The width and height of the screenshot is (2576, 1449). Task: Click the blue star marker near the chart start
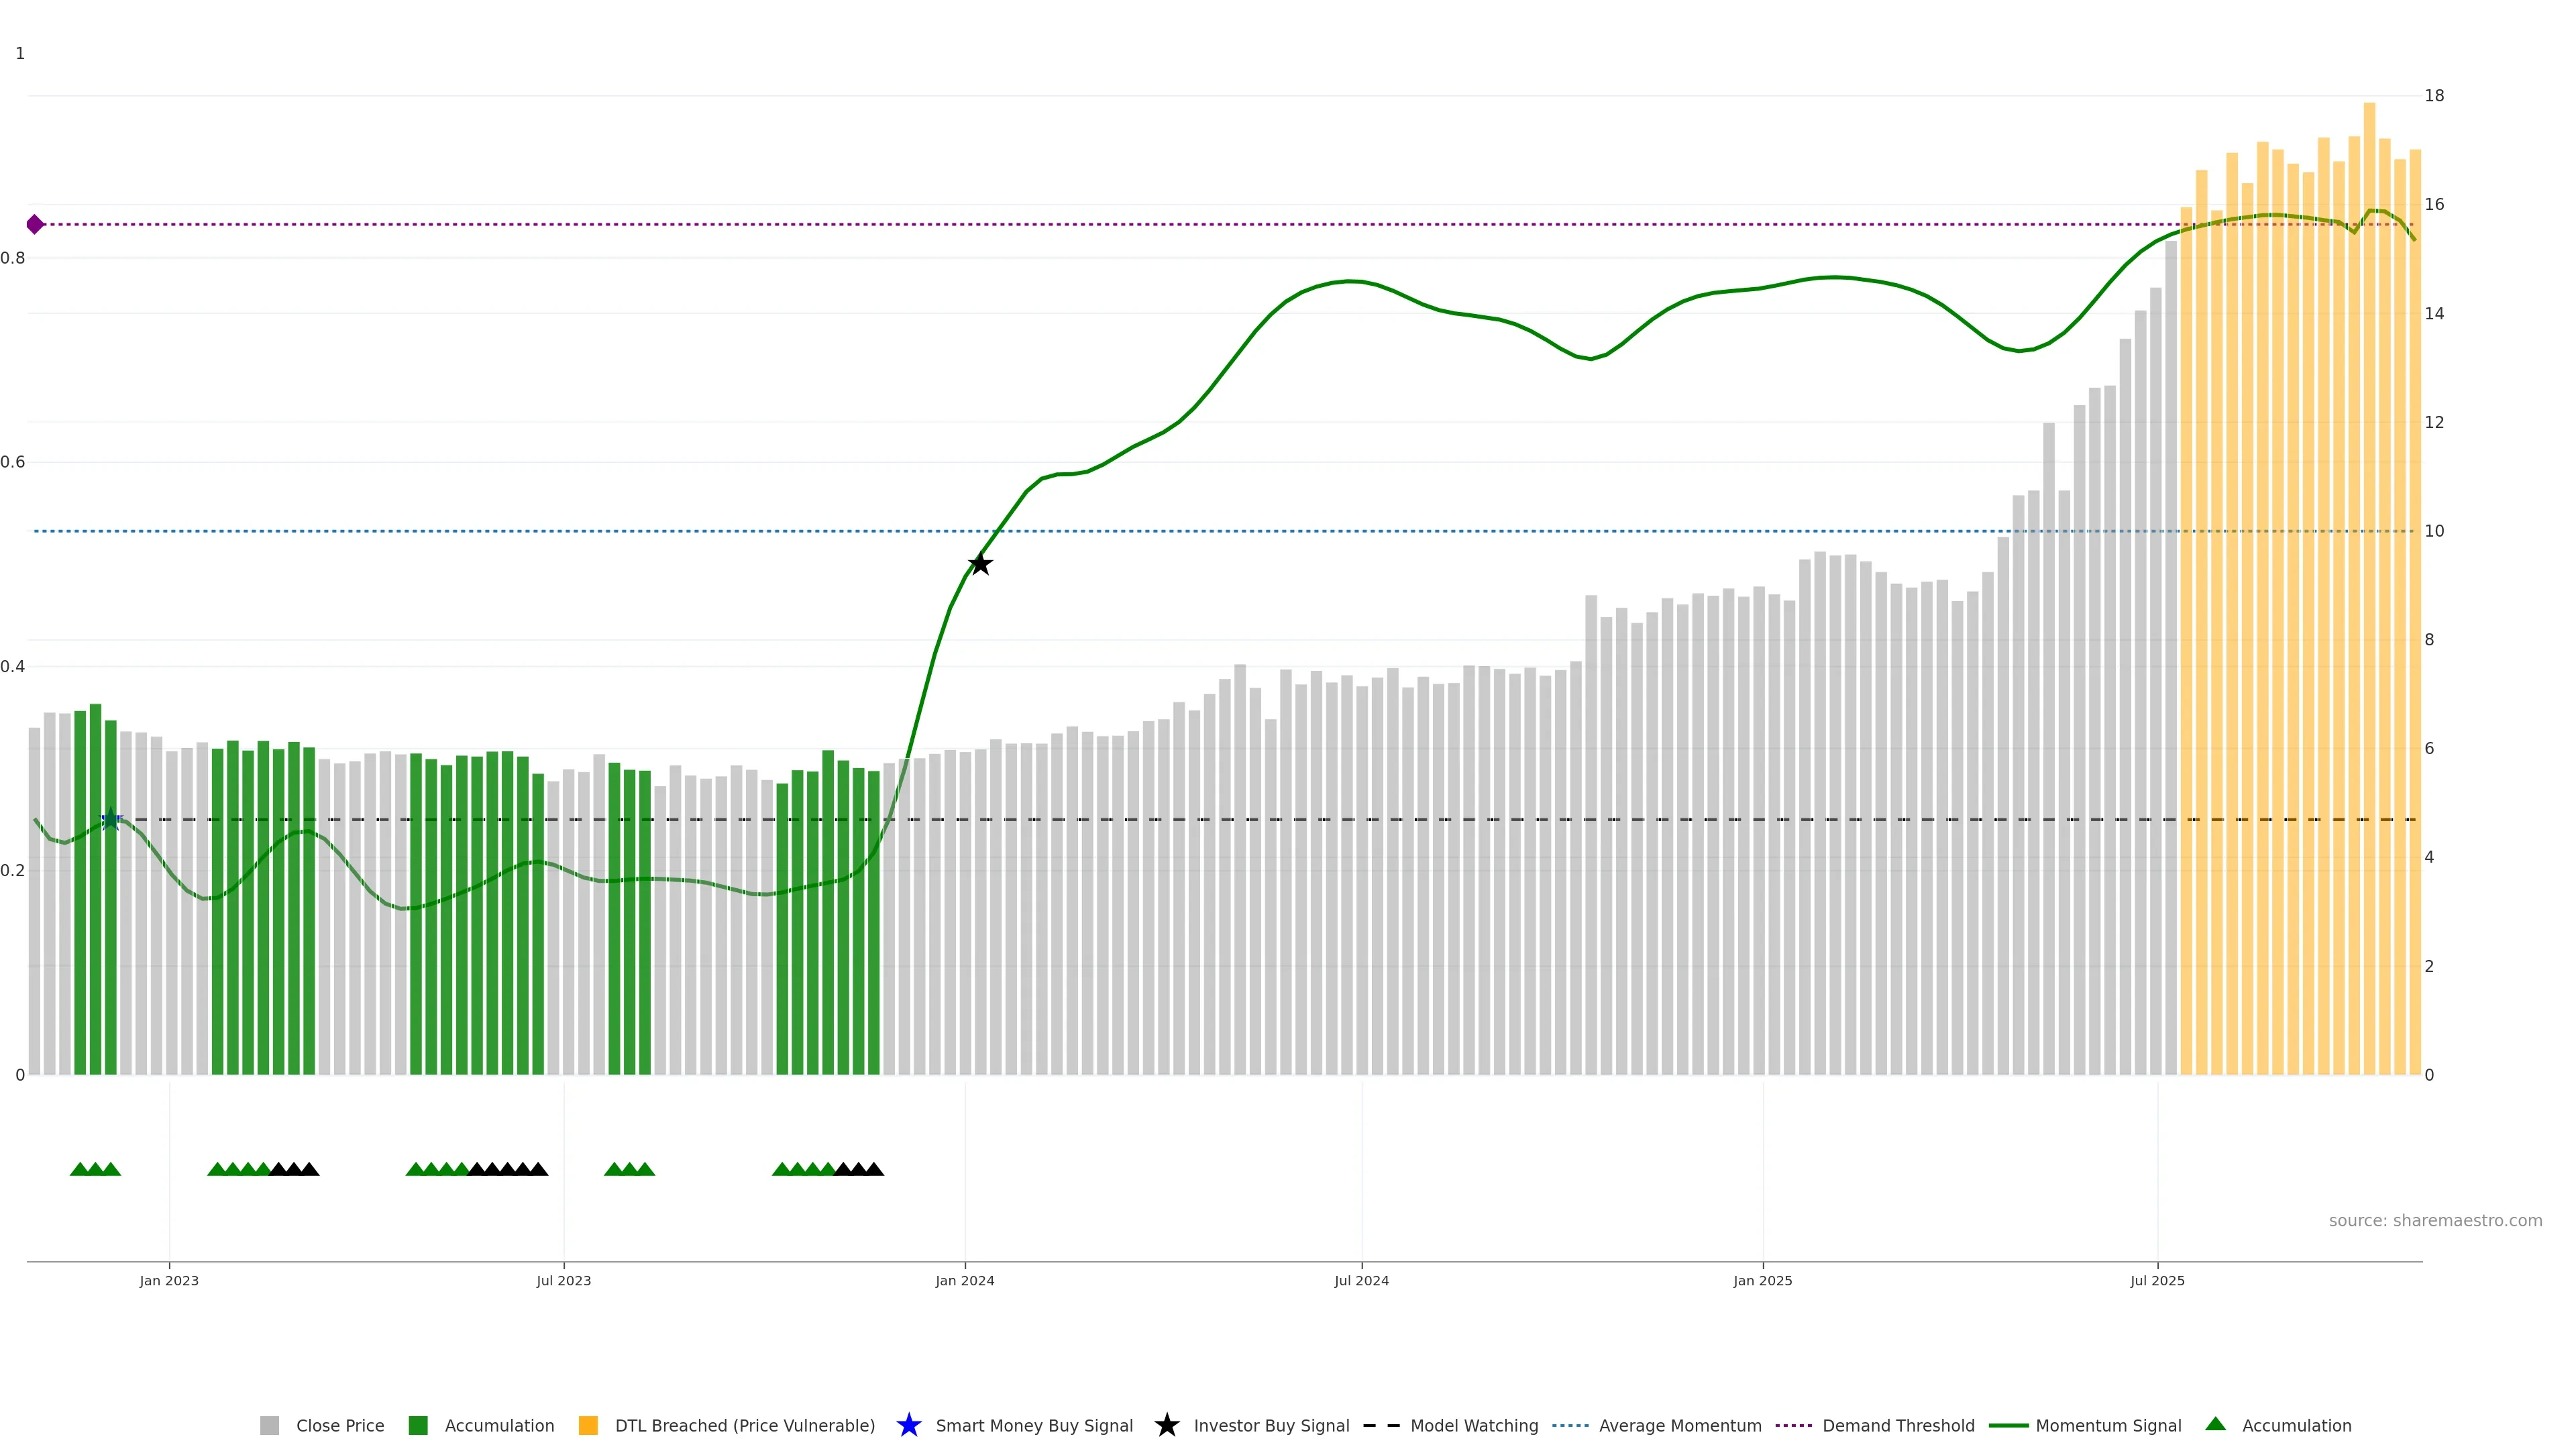coord(111,820)
